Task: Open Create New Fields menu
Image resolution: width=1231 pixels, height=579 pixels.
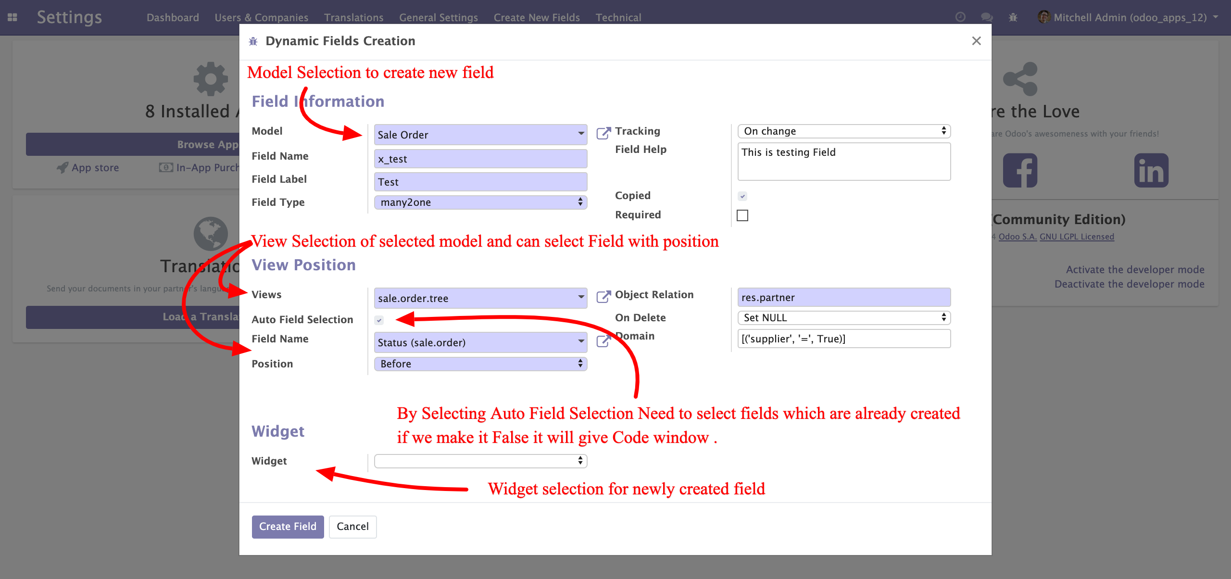Action: tap(537, 17)
